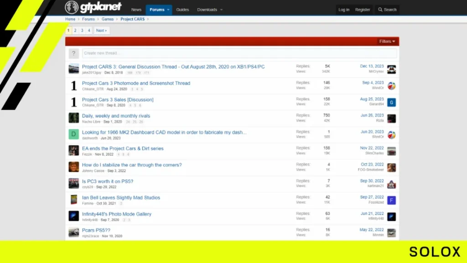Image resolution: width=467 pixels, height=263 pixels.
Task: Open Johnny Casse's avatar on stabilize thread
Action: click(x=73, y=167)
